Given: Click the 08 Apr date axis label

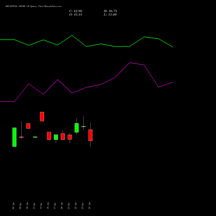Looking at the screenshot, I should point(13,206).
